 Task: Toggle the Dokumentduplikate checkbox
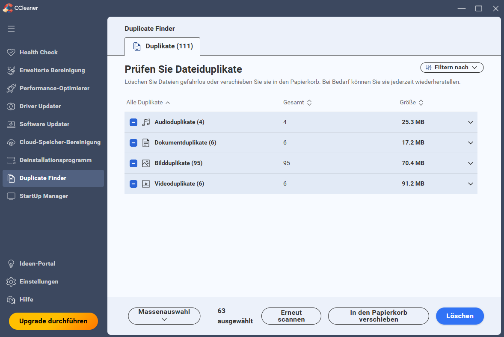pos(133,143)
